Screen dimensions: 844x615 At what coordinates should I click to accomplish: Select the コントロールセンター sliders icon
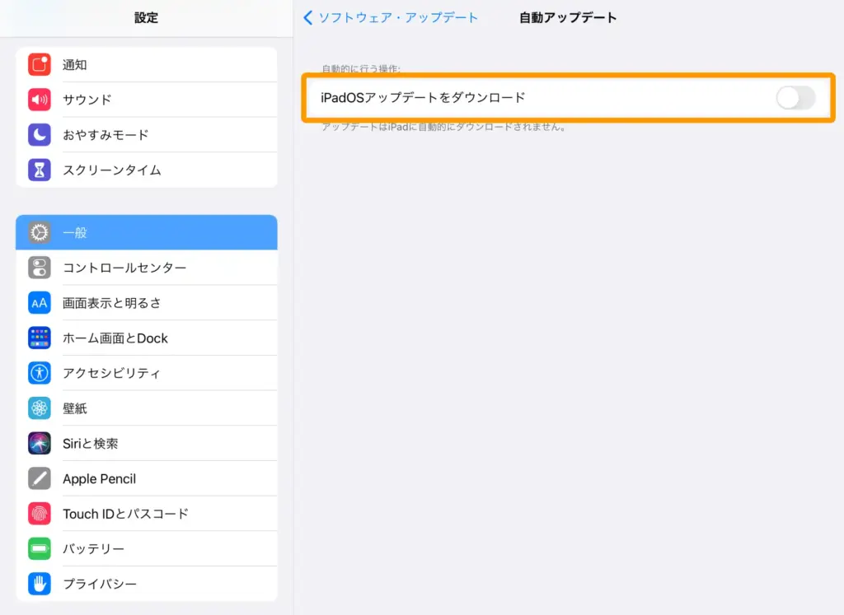coord(39,267)
